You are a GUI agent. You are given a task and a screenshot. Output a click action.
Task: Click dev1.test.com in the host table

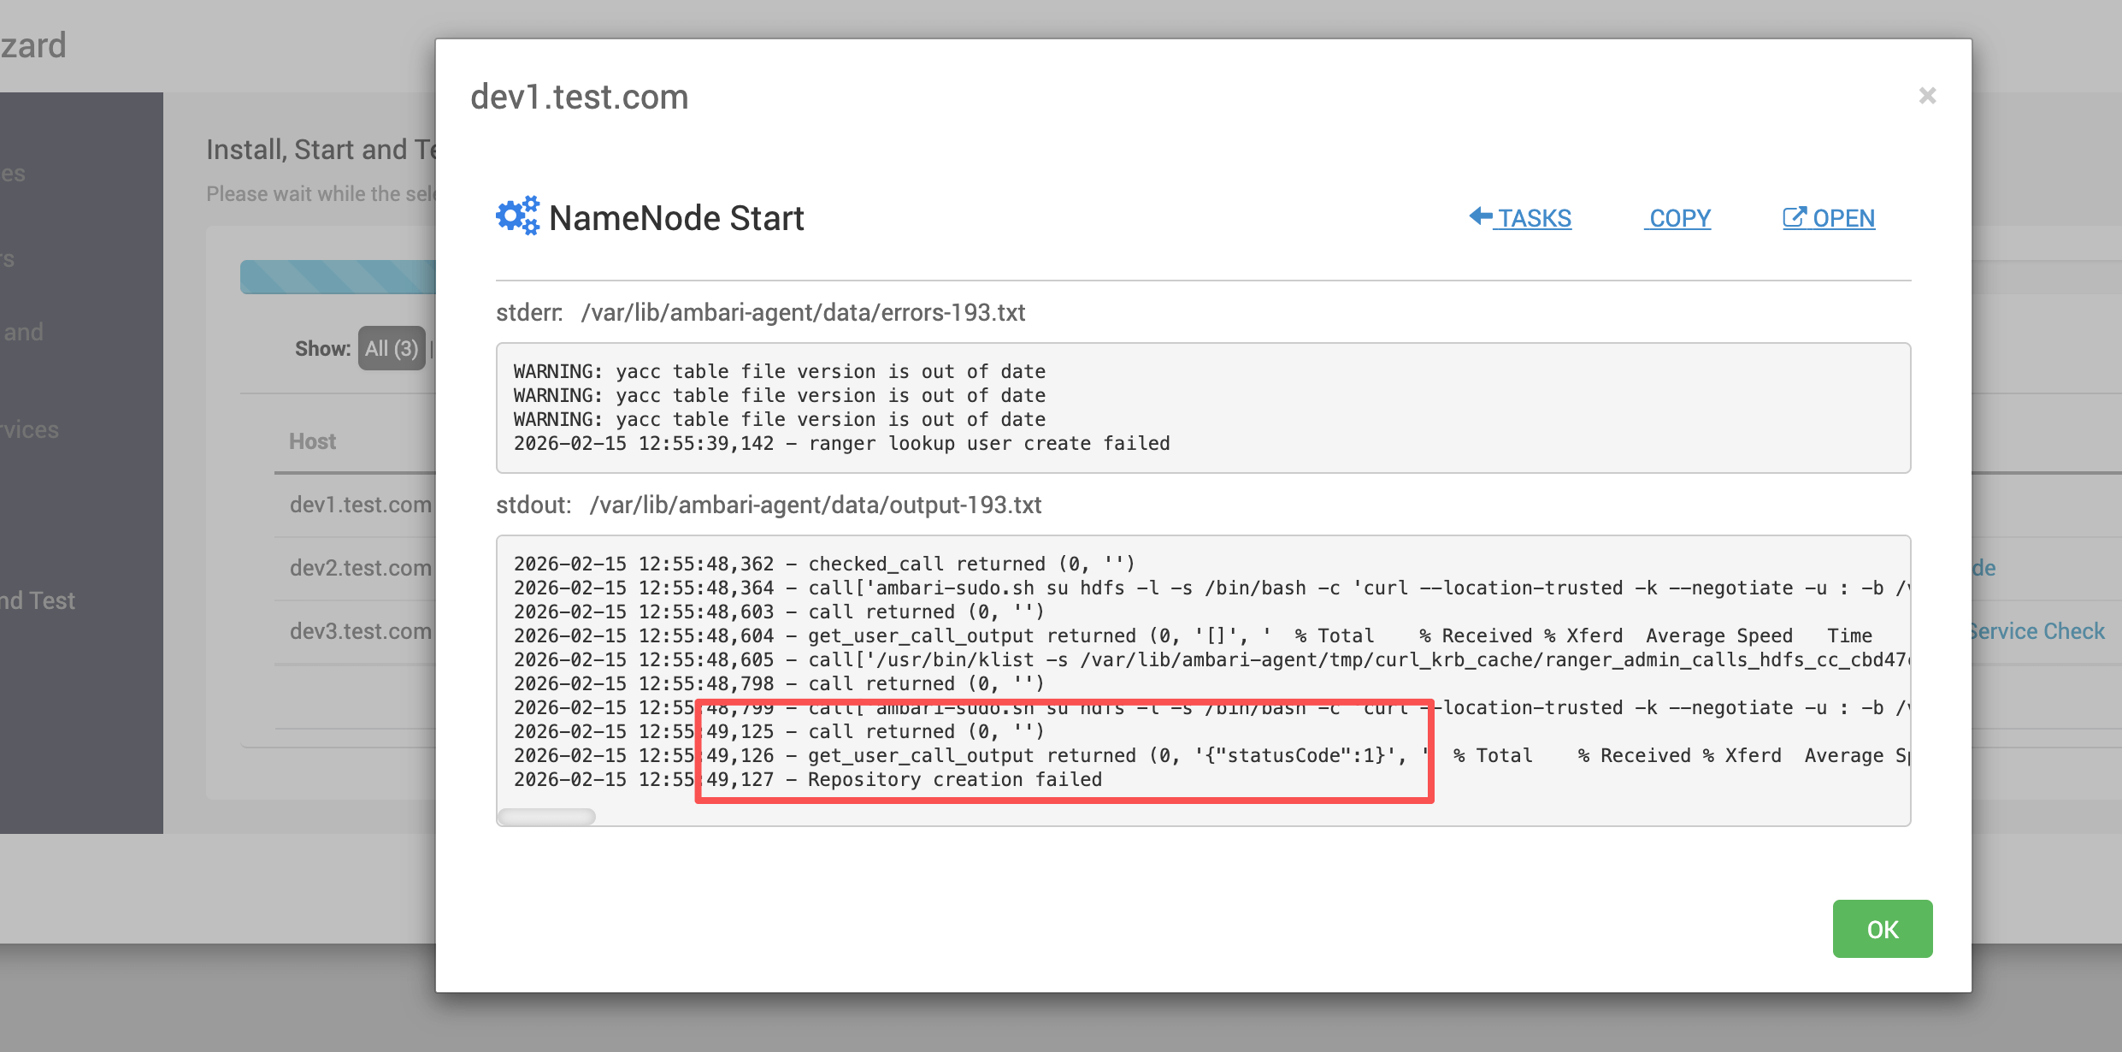pos(360,505)
